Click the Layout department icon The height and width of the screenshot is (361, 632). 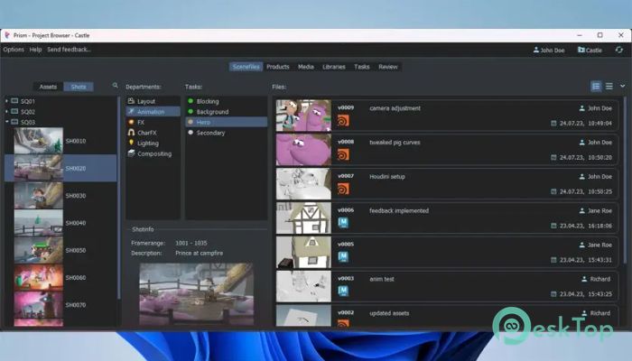[131, 101]
